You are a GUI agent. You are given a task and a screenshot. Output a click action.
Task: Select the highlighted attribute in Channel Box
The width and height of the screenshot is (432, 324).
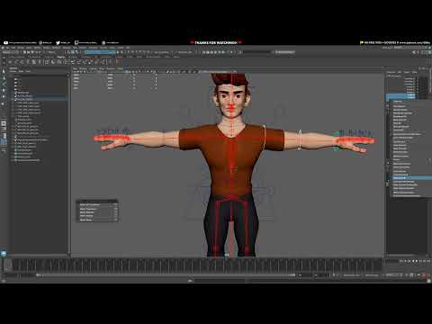(x=400, y=95)
